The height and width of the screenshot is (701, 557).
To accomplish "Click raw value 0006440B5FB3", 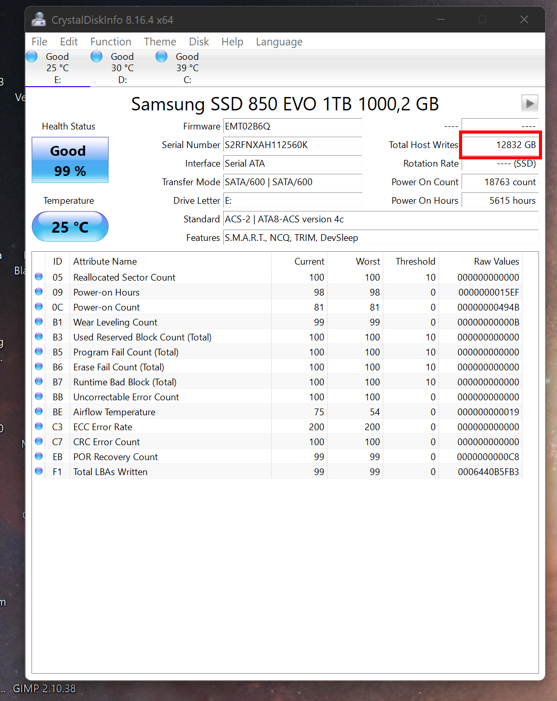I will pyautogui.click(x=488, y=472).
